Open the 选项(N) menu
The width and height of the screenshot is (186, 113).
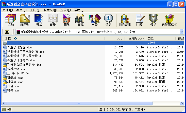point(65,10)
